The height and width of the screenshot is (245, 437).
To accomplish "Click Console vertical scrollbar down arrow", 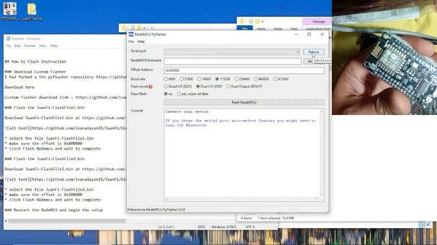I will click(x=322, y=194).
